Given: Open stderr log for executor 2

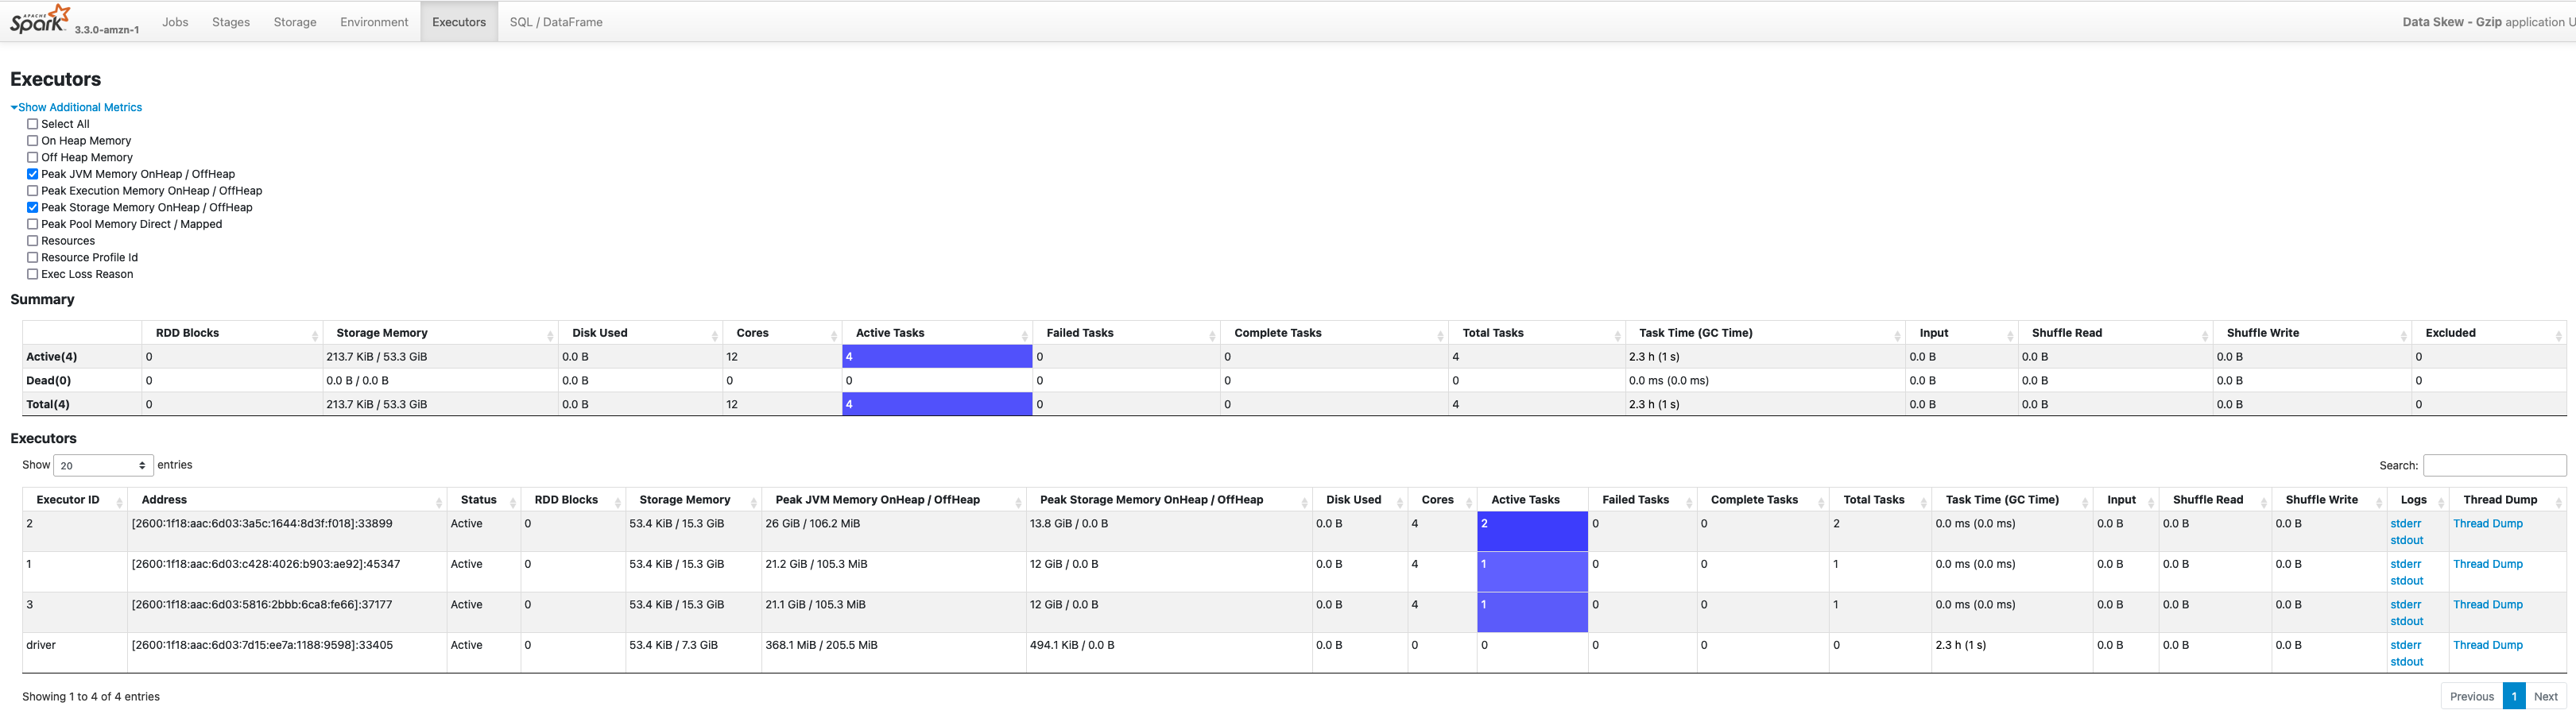Looking at the screenshot, I should point(2405,524).
